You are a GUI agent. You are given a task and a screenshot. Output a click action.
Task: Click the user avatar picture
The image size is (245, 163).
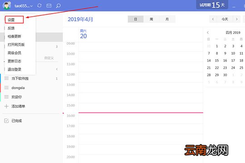6,5
